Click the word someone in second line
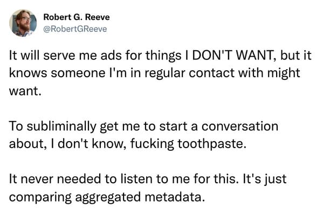This screenshot has width=323, height=214. 78,73
